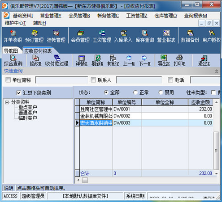Select 普通客户 tree category
Viewport: 222px width, 202px height.
(x=28, y=113)
